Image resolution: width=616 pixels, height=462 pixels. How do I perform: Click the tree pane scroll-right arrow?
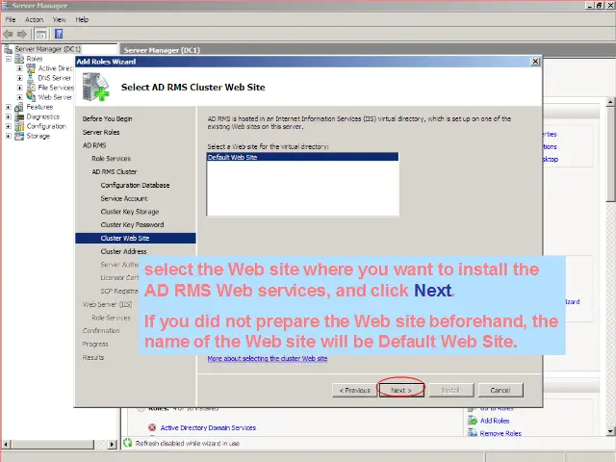113,445
